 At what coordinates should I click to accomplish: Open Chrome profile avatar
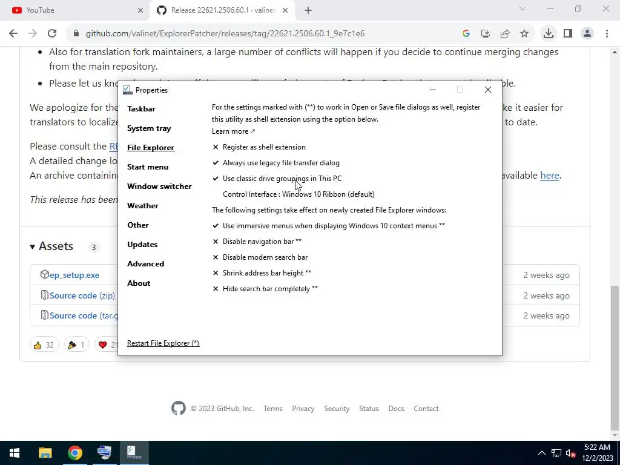[x=587, y=34]
